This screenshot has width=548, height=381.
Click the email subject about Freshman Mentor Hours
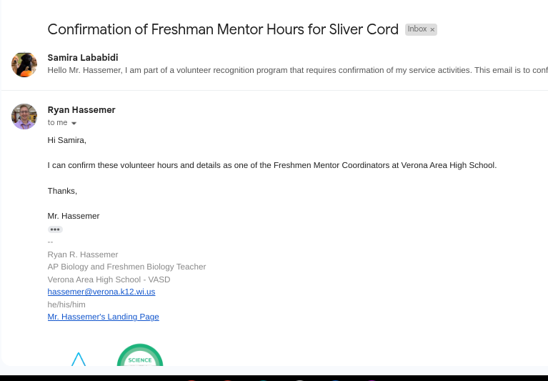point(223,29)
